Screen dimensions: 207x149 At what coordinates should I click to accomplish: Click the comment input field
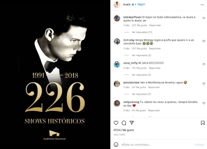pos(156,145)
